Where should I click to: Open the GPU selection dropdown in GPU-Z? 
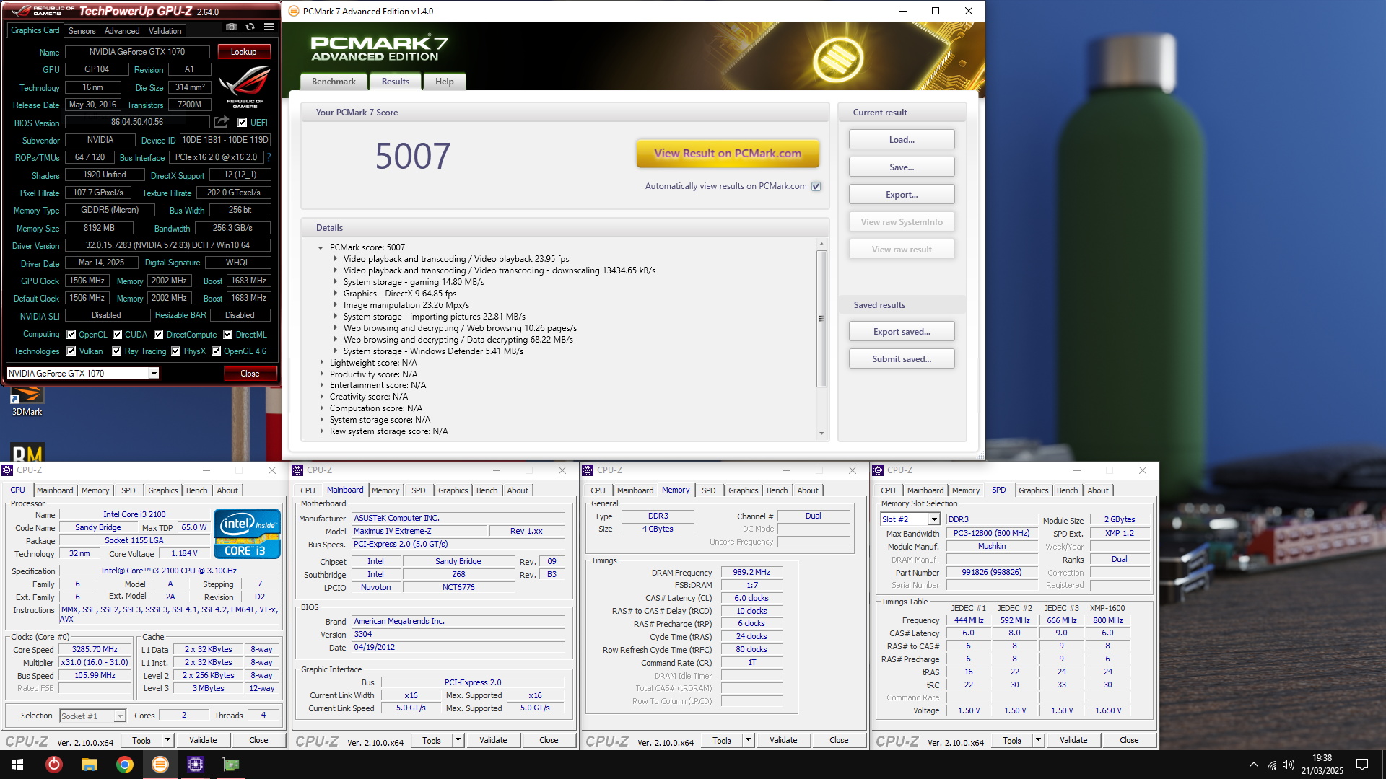(153, 373)
